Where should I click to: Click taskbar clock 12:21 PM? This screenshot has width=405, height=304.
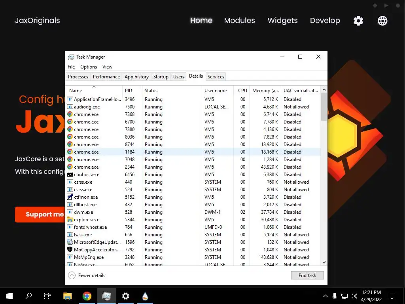[371, 293]
